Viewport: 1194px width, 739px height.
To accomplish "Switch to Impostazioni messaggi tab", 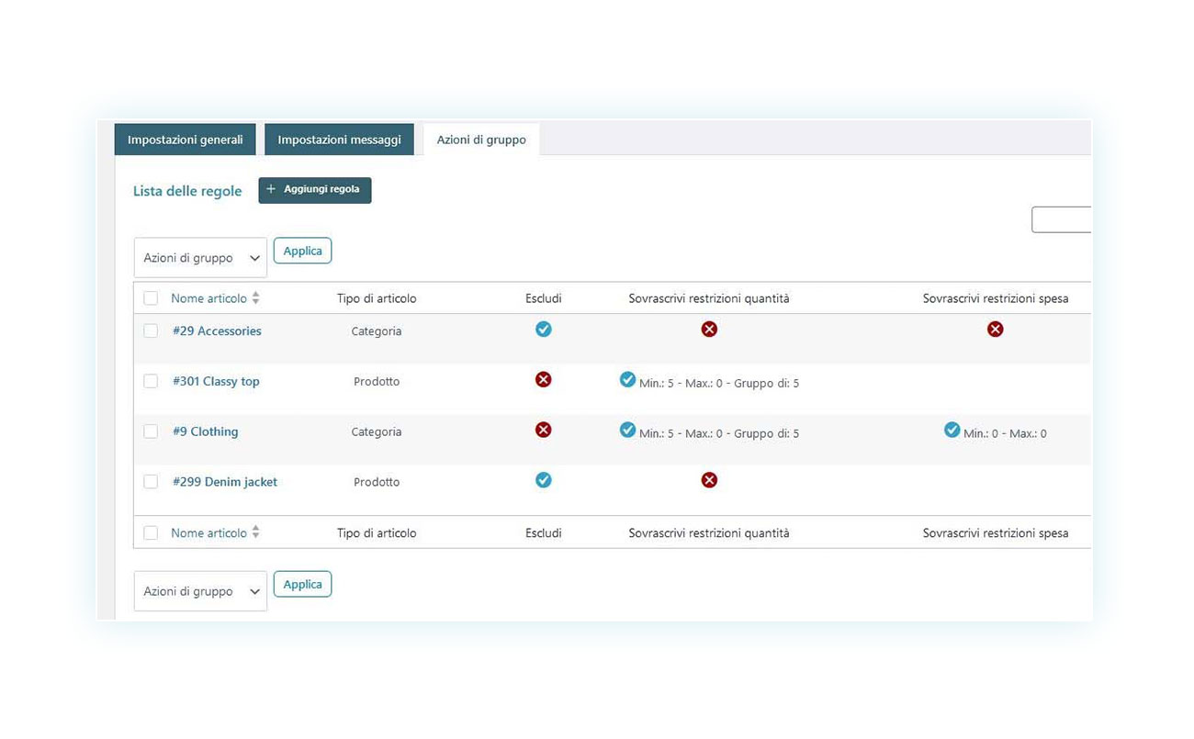I will coord(340,140).
